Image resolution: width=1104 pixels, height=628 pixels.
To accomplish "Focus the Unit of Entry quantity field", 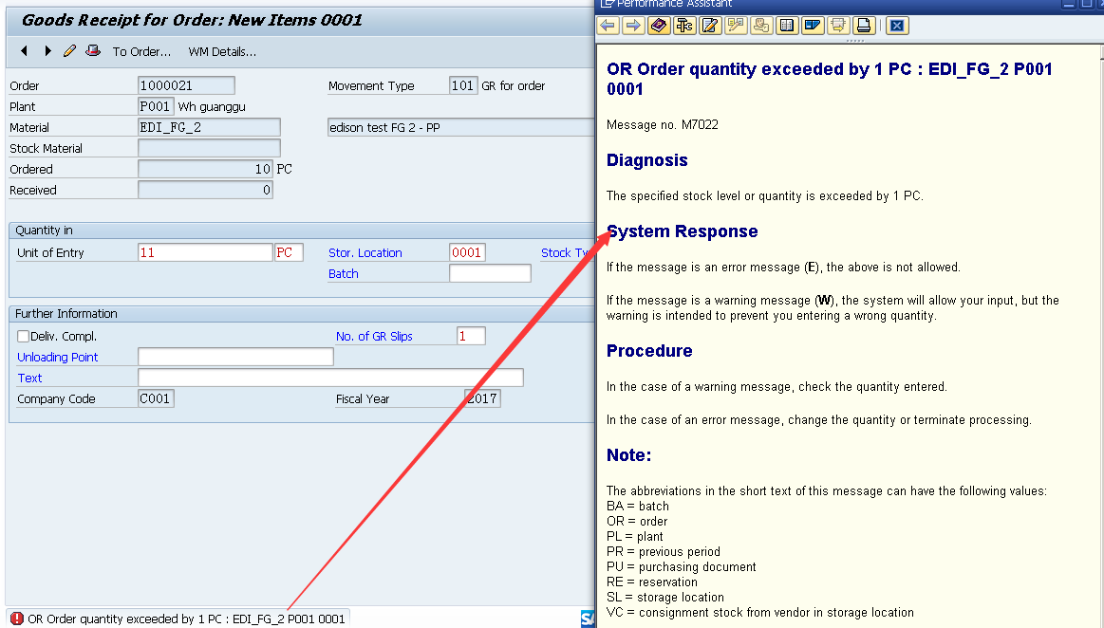I will pyautogui.click(x=205, y=252).
